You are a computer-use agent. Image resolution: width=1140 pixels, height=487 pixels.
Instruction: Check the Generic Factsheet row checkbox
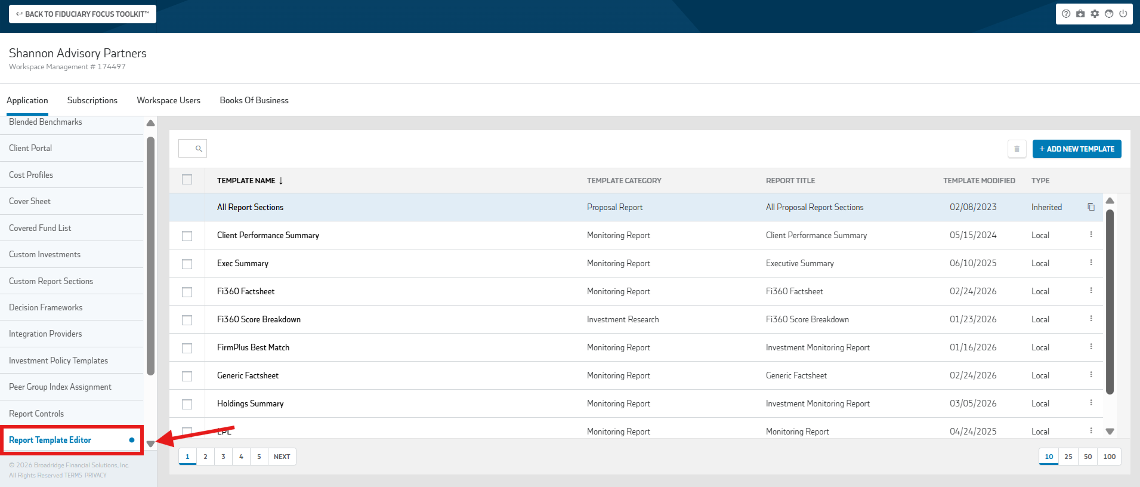[x=187, y=376]
